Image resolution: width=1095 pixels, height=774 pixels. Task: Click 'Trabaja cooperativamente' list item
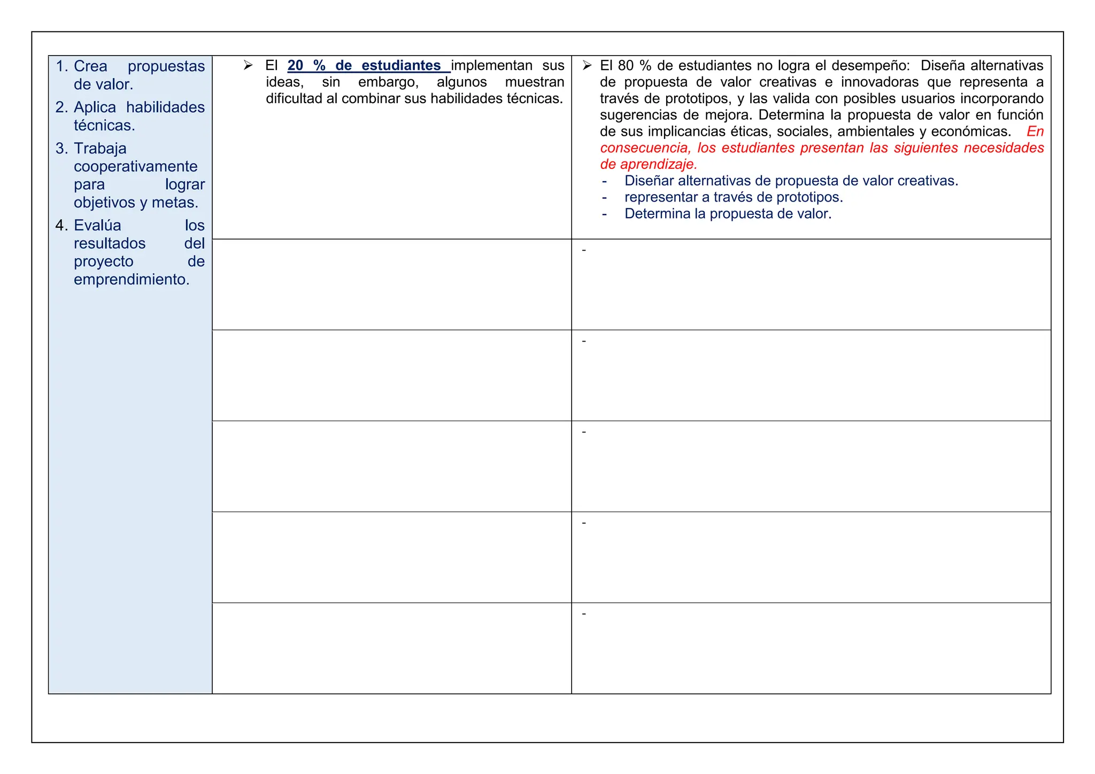coord(136,166)
